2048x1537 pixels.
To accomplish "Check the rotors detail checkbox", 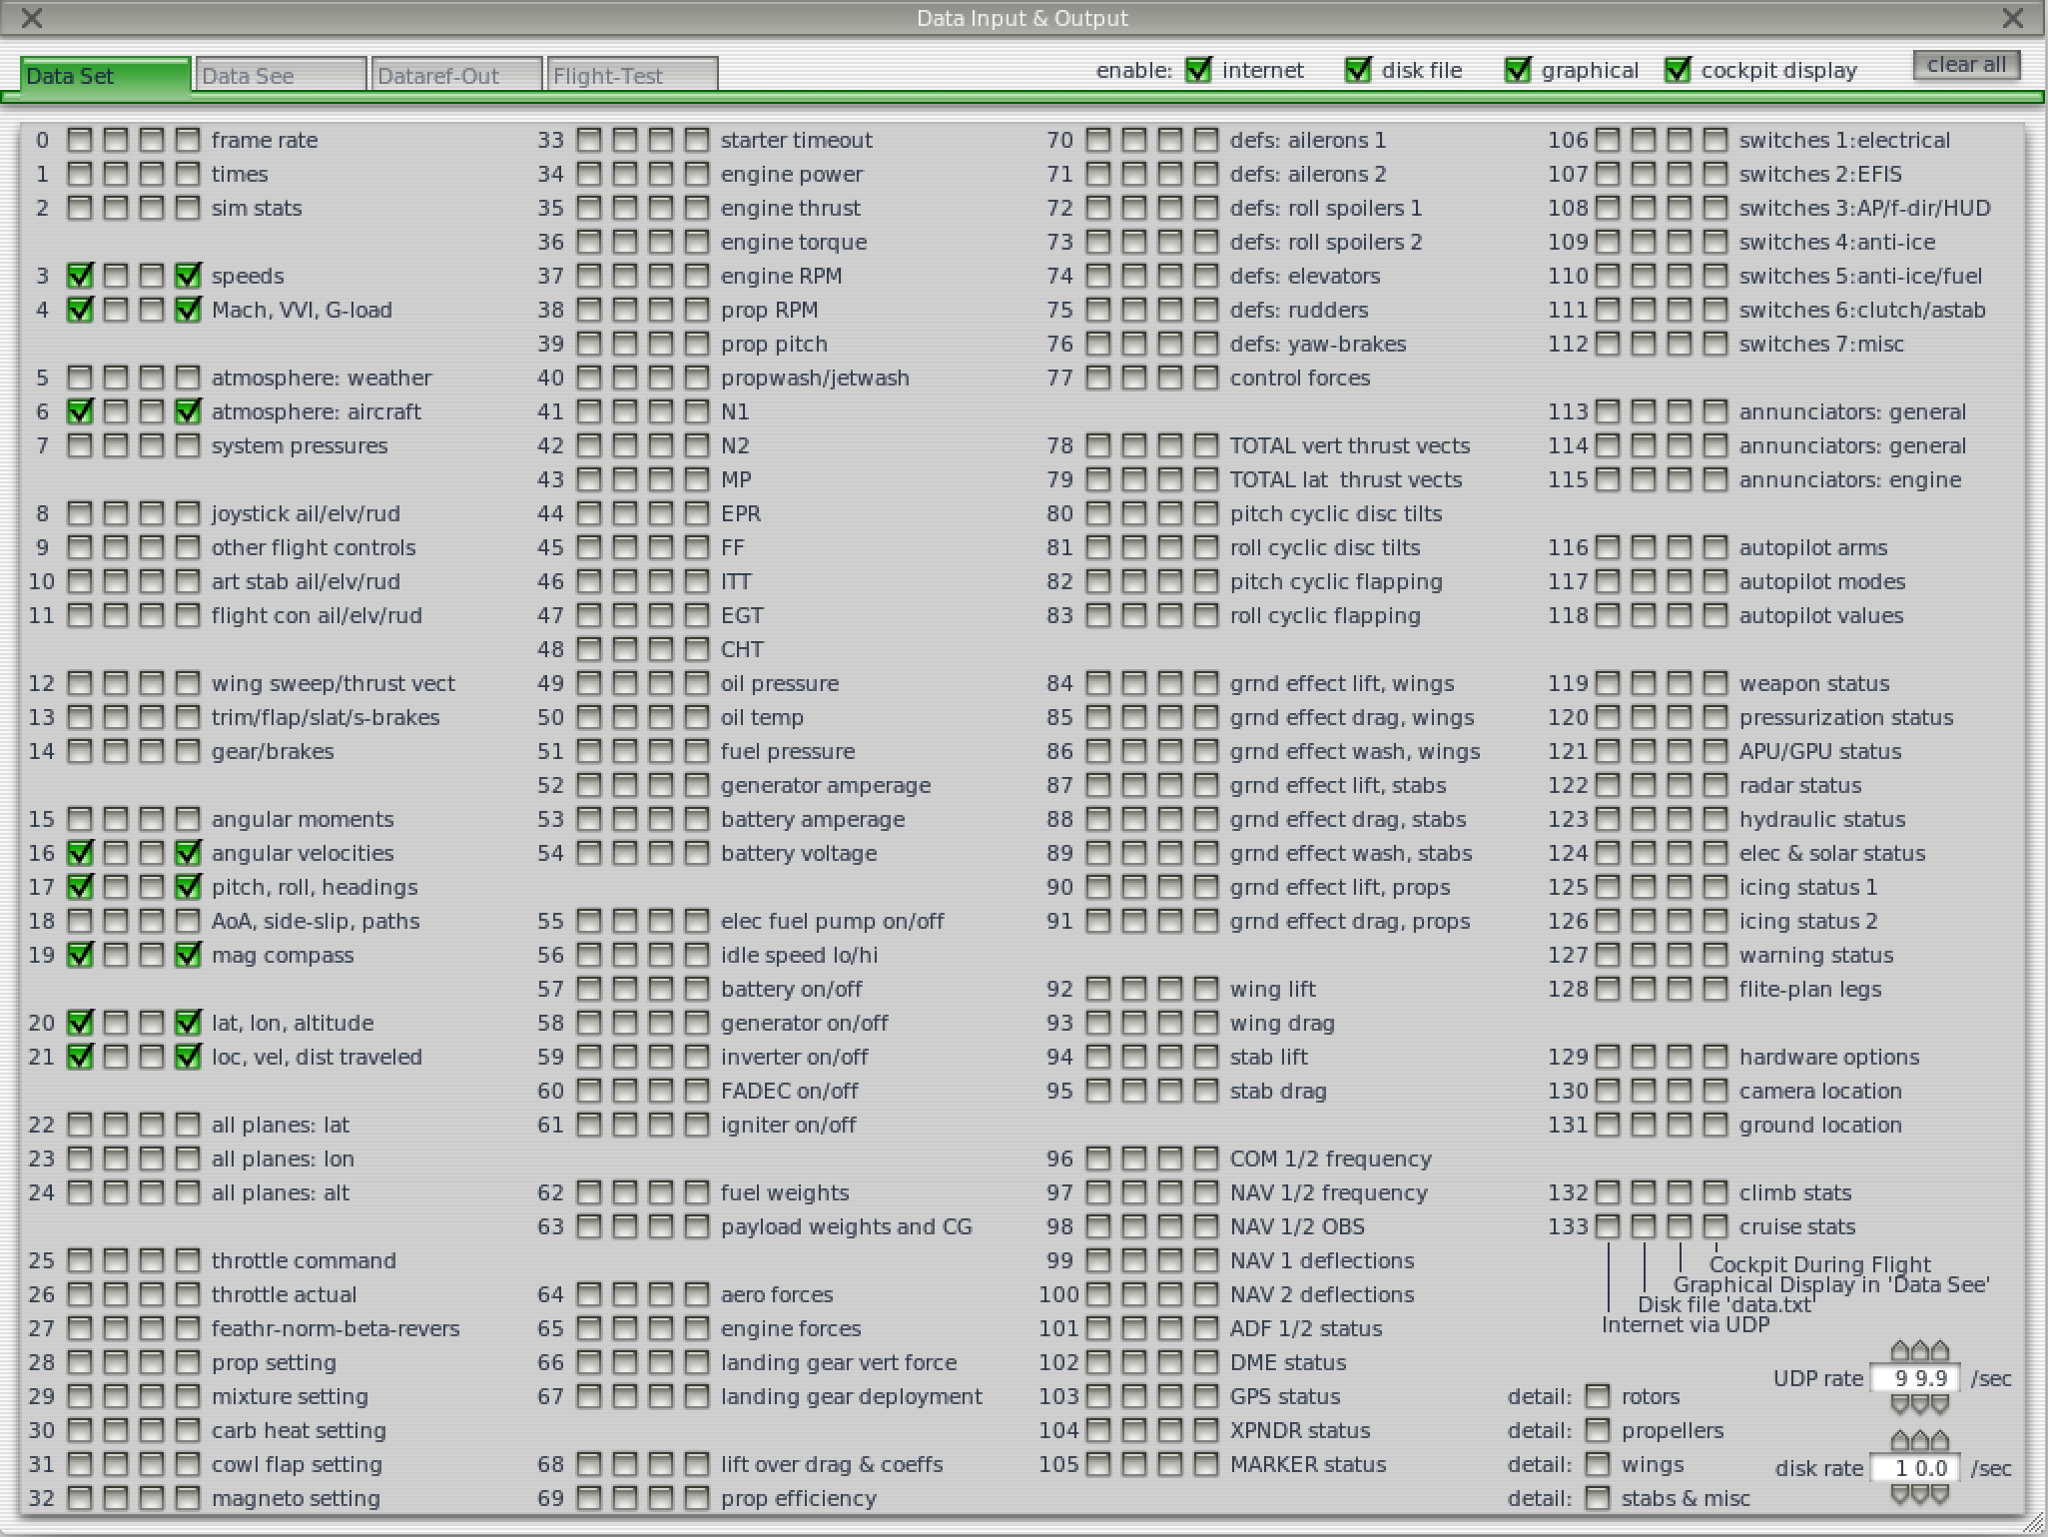I will 1599,1396.
